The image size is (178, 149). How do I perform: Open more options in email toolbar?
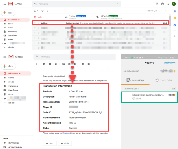[x=94, y=64]
